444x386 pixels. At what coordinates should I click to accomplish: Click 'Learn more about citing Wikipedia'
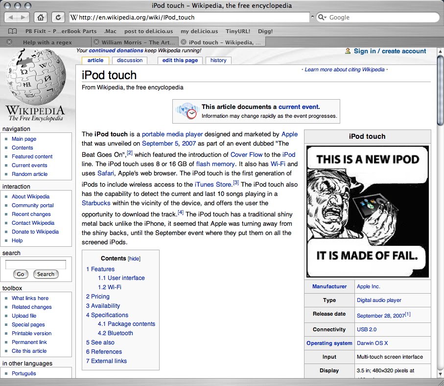345,69
